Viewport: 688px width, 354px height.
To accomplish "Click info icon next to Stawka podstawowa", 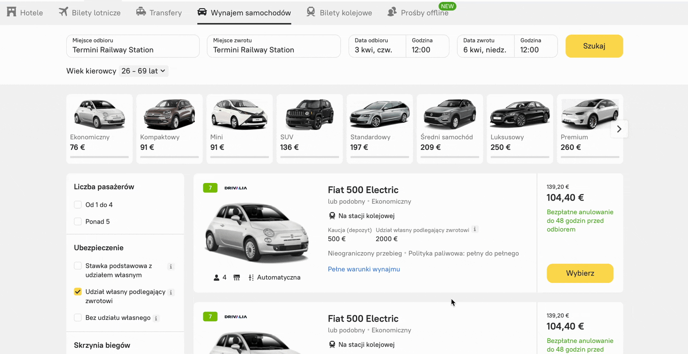I will click(171, 266).
